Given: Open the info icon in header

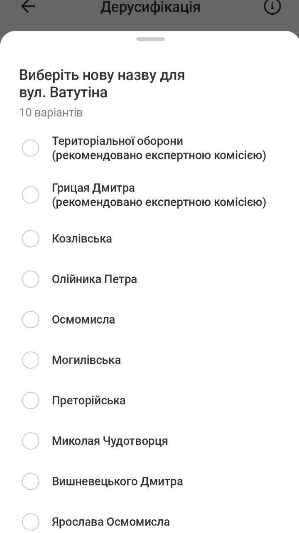Looking at the screenshot, I should point(272,7).
